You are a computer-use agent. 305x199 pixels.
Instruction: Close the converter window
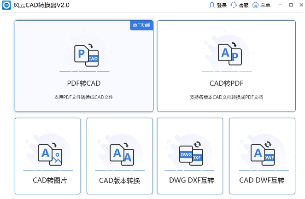pos(301,5)
